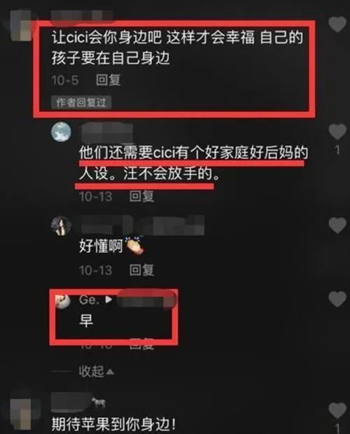Open Ge.'s round avatar

(x=63, y=302)
